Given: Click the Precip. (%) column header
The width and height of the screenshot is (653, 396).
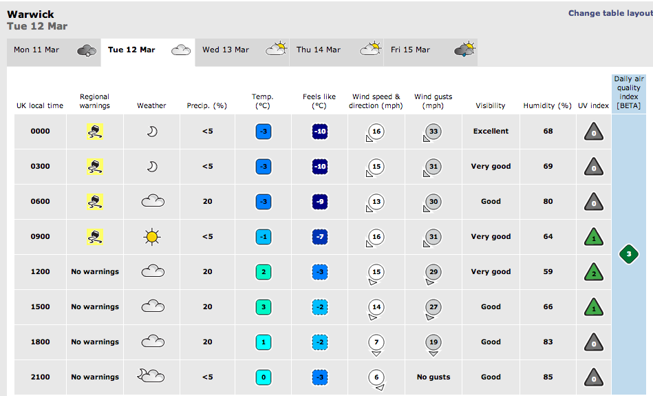Looking at the screenshot, I should pos(207,105).
